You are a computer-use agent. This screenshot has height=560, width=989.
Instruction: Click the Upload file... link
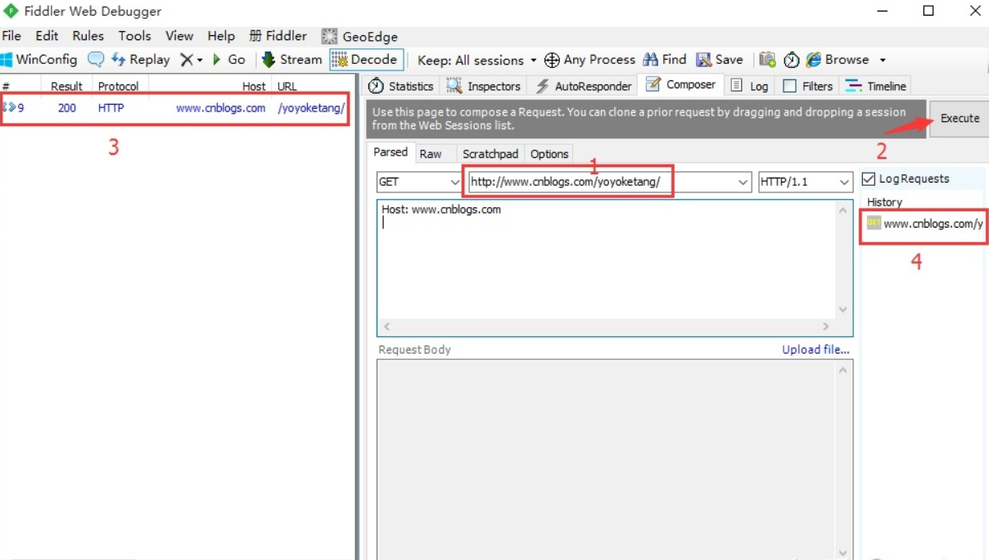[815, 350]
